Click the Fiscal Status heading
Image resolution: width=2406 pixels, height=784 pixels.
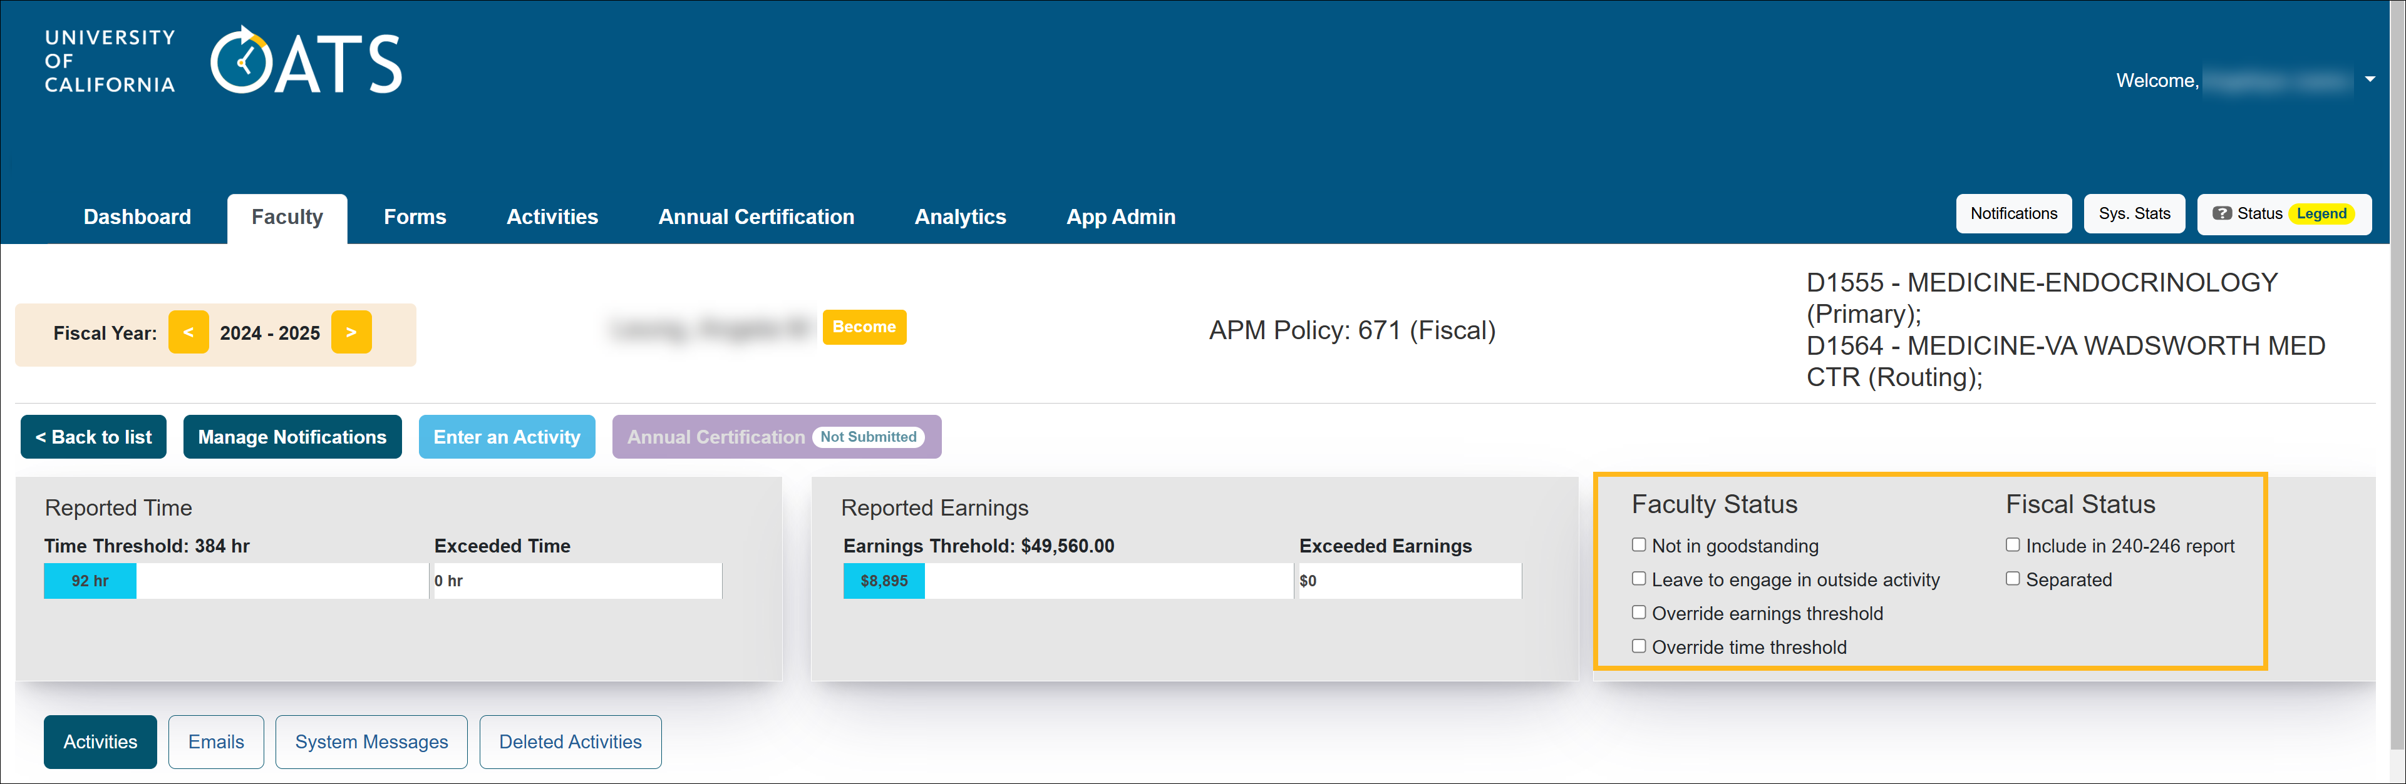[2080, 504]
